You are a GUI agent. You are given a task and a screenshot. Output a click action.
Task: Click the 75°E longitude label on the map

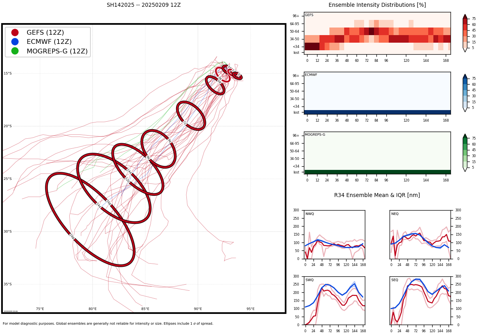point(40,309)
